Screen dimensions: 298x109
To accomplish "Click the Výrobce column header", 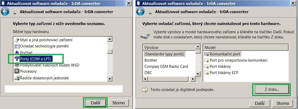I will [x=169, y=48].
